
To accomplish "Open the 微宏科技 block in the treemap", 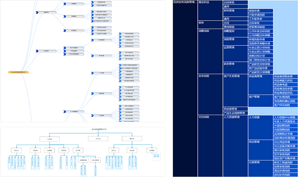I will pos(210,10).
